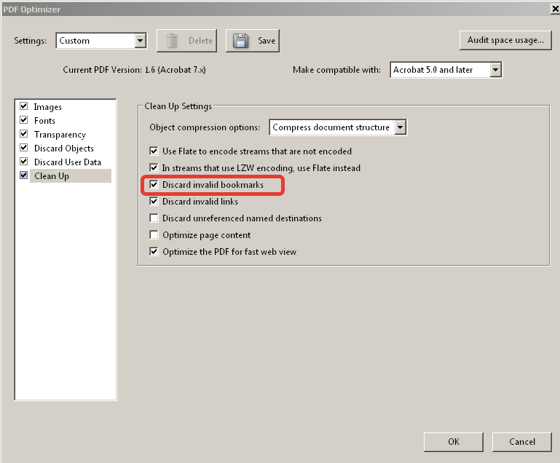The width and height of the screenshot is (560, 463).
Task: Toggle the Clean Up panel checkbox
Action: (x=24, y=175)
